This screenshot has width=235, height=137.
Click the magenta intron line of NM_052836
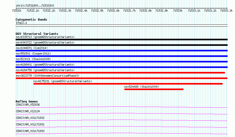coord(121,107)
